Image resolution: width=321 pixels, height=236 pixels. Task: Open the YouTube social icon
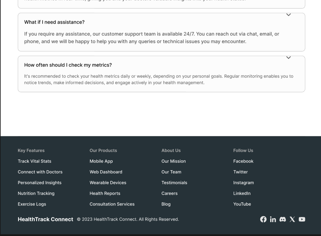(x=302, y=219)
